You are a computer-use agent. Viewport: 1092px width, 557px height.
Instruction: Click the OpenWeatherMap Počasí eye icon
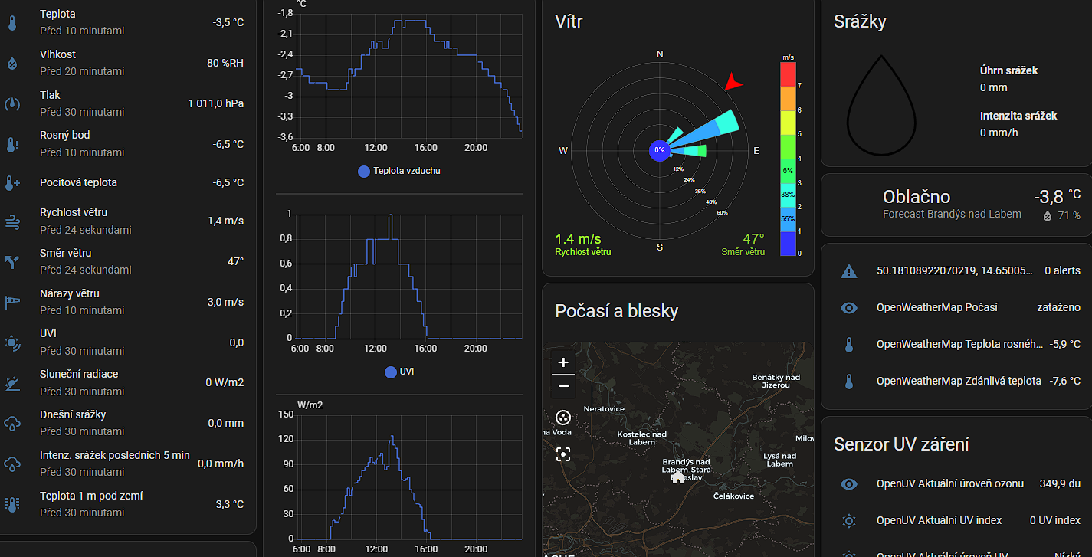coord(848,307)
